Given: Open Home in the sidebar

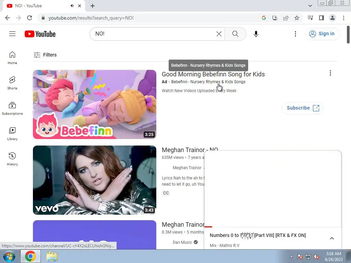Looking at the screenshot, I should click(x=12, y=58).
